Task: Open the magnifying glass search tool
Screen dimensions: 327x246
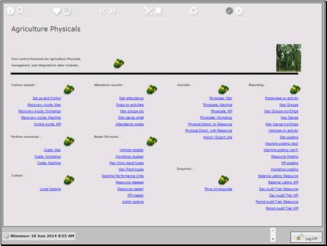Action: (x=21, y=11)
